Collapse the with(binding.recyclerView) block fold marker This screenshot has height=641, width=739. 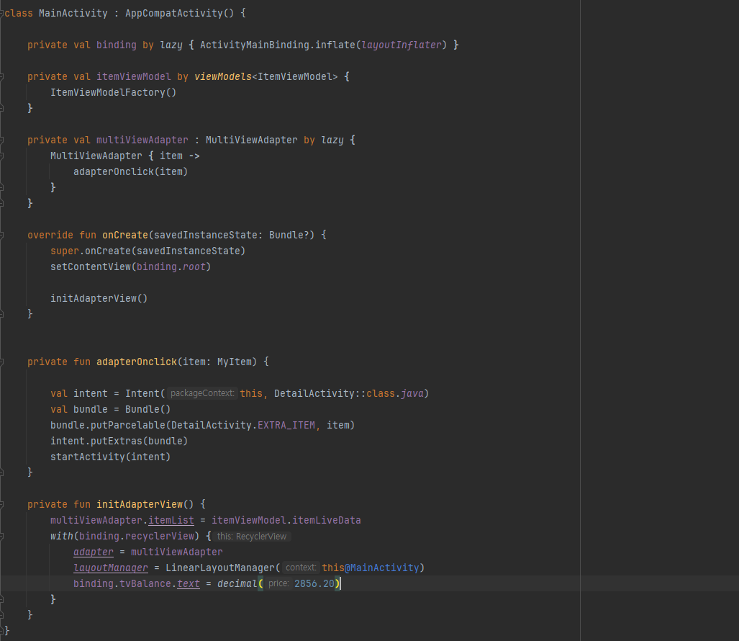pyautogui.click(x=1, y=537)
